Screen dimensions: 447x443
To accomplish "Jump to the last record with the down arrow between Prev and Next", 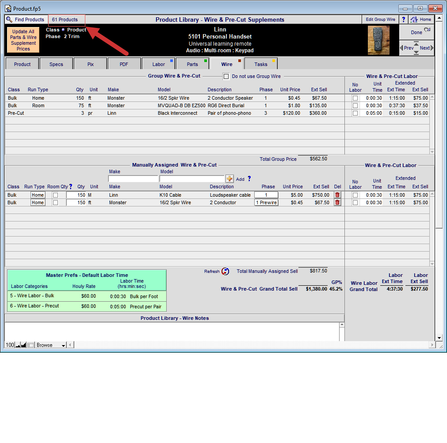I will tap(416, 53).
